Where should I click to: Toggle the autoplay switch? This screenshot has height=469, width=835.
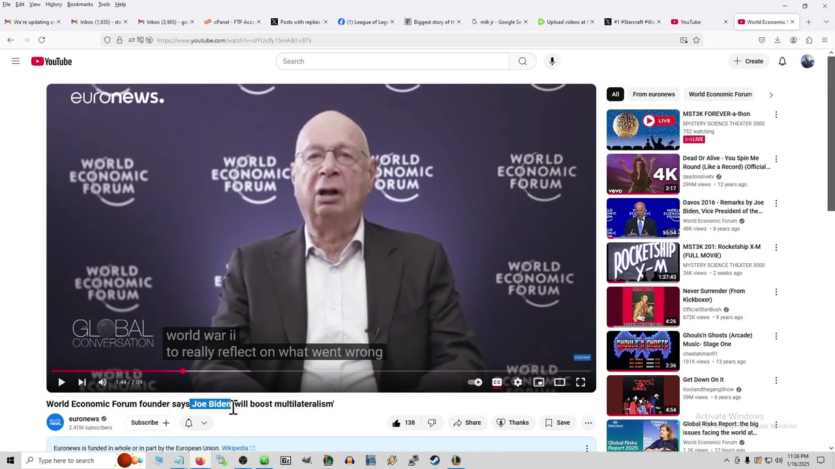point(476,382)
